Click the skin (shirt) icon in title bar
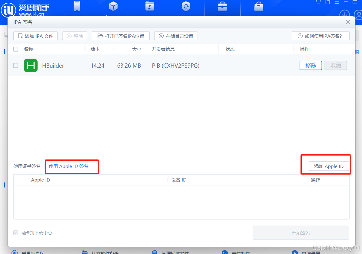 click(x=319, y=2)
